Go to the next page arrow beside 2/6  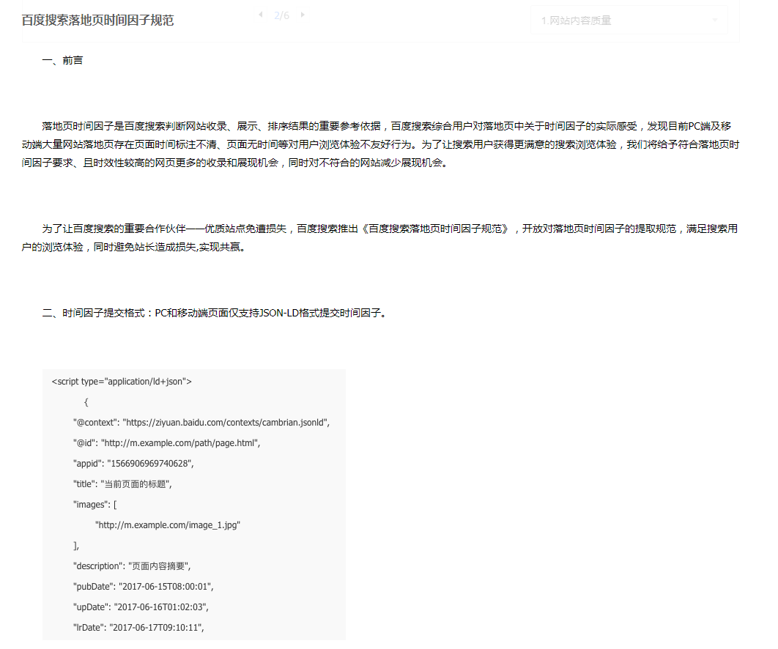click(x=302, y=15)
